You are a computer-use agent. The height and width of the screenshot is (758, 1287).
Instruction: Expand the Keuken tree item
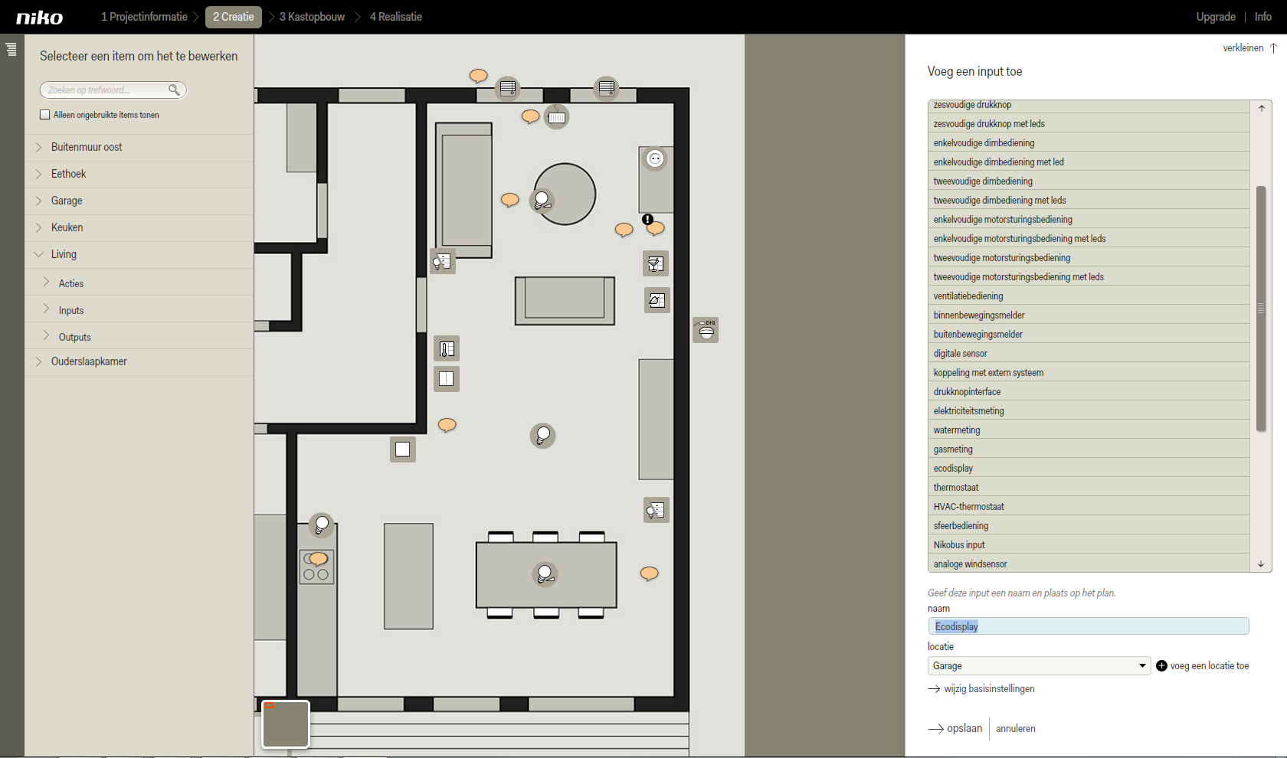click(x=38, y=227)
